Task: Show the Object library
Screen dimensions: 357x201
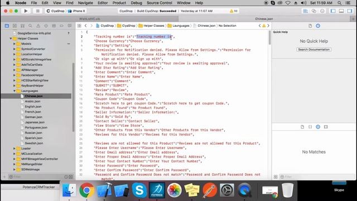Action: [x=318, y=127]
